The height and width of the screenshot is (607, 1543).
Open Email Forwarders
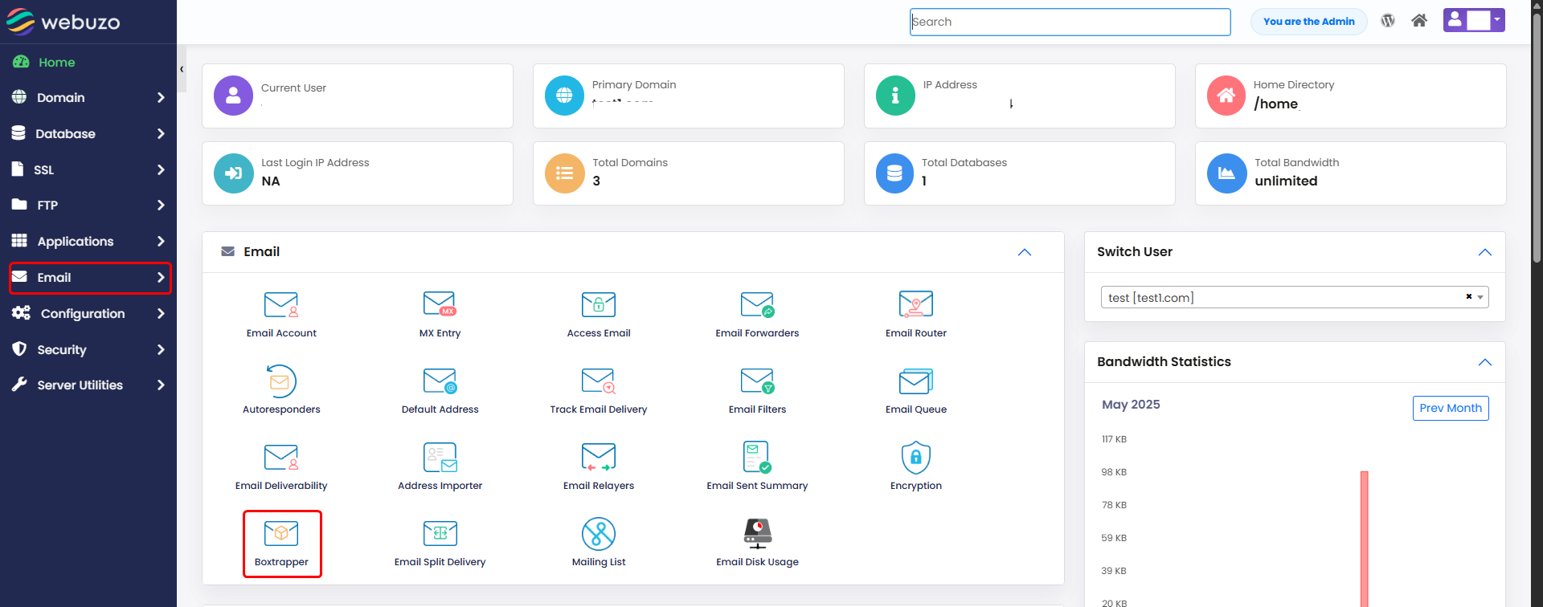coord(757,315)
